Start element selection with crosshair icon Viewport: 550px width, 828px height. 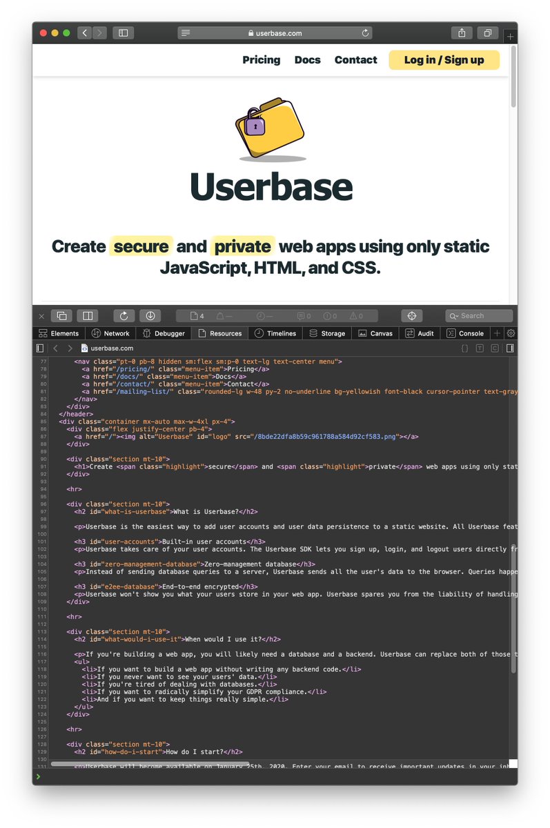[x=412, y=316]
